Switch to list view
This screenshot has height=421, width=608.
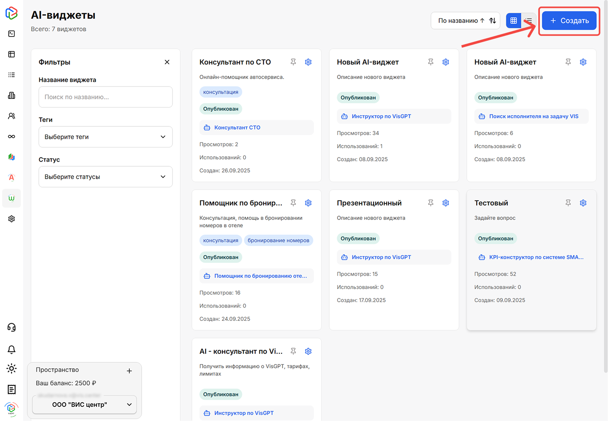tap(529, 20)
